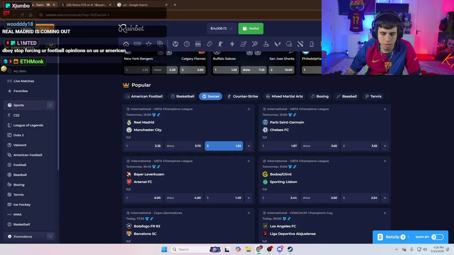Select the ice hockey stick toolbar icon
Image resolution: width=454 pixels, height=255 pixels.
pos(243,44)
